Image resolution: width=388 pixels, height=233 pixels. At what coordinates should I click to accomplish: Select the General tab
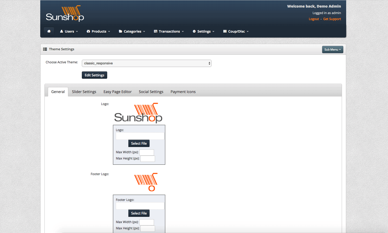(x=58, y=92)
